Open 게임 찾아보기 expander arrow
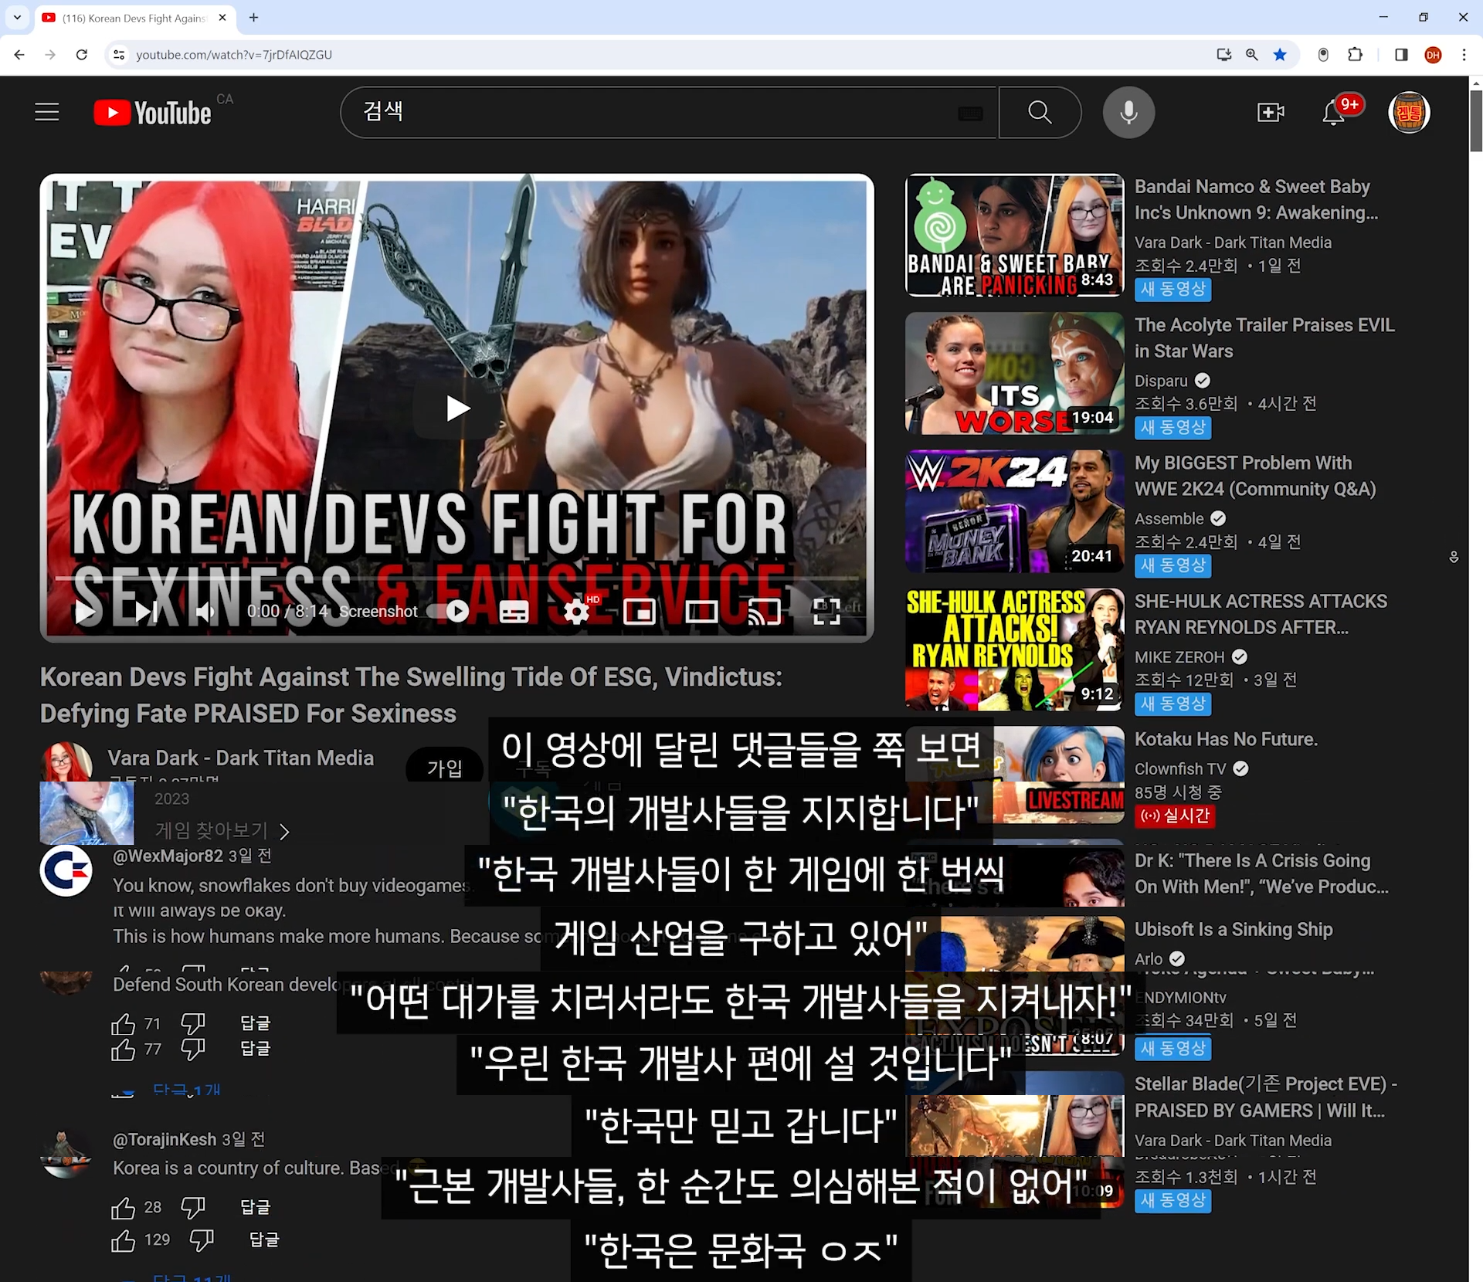Image resolution: width=1483 pixels, height=1282 pixels. point(284,832)
